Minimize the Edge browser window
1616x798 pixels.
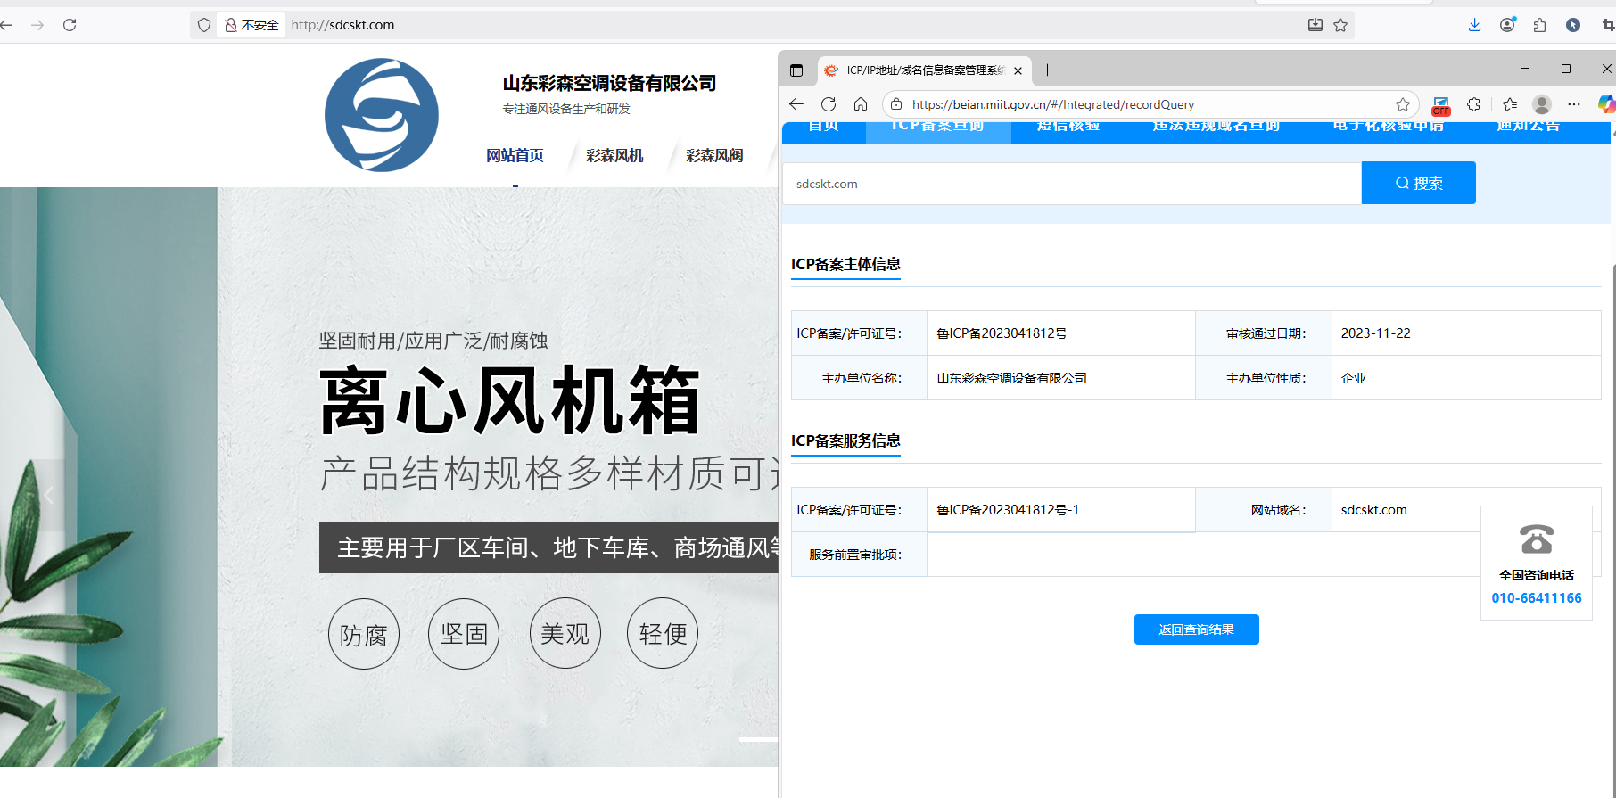pos(1525,69)
